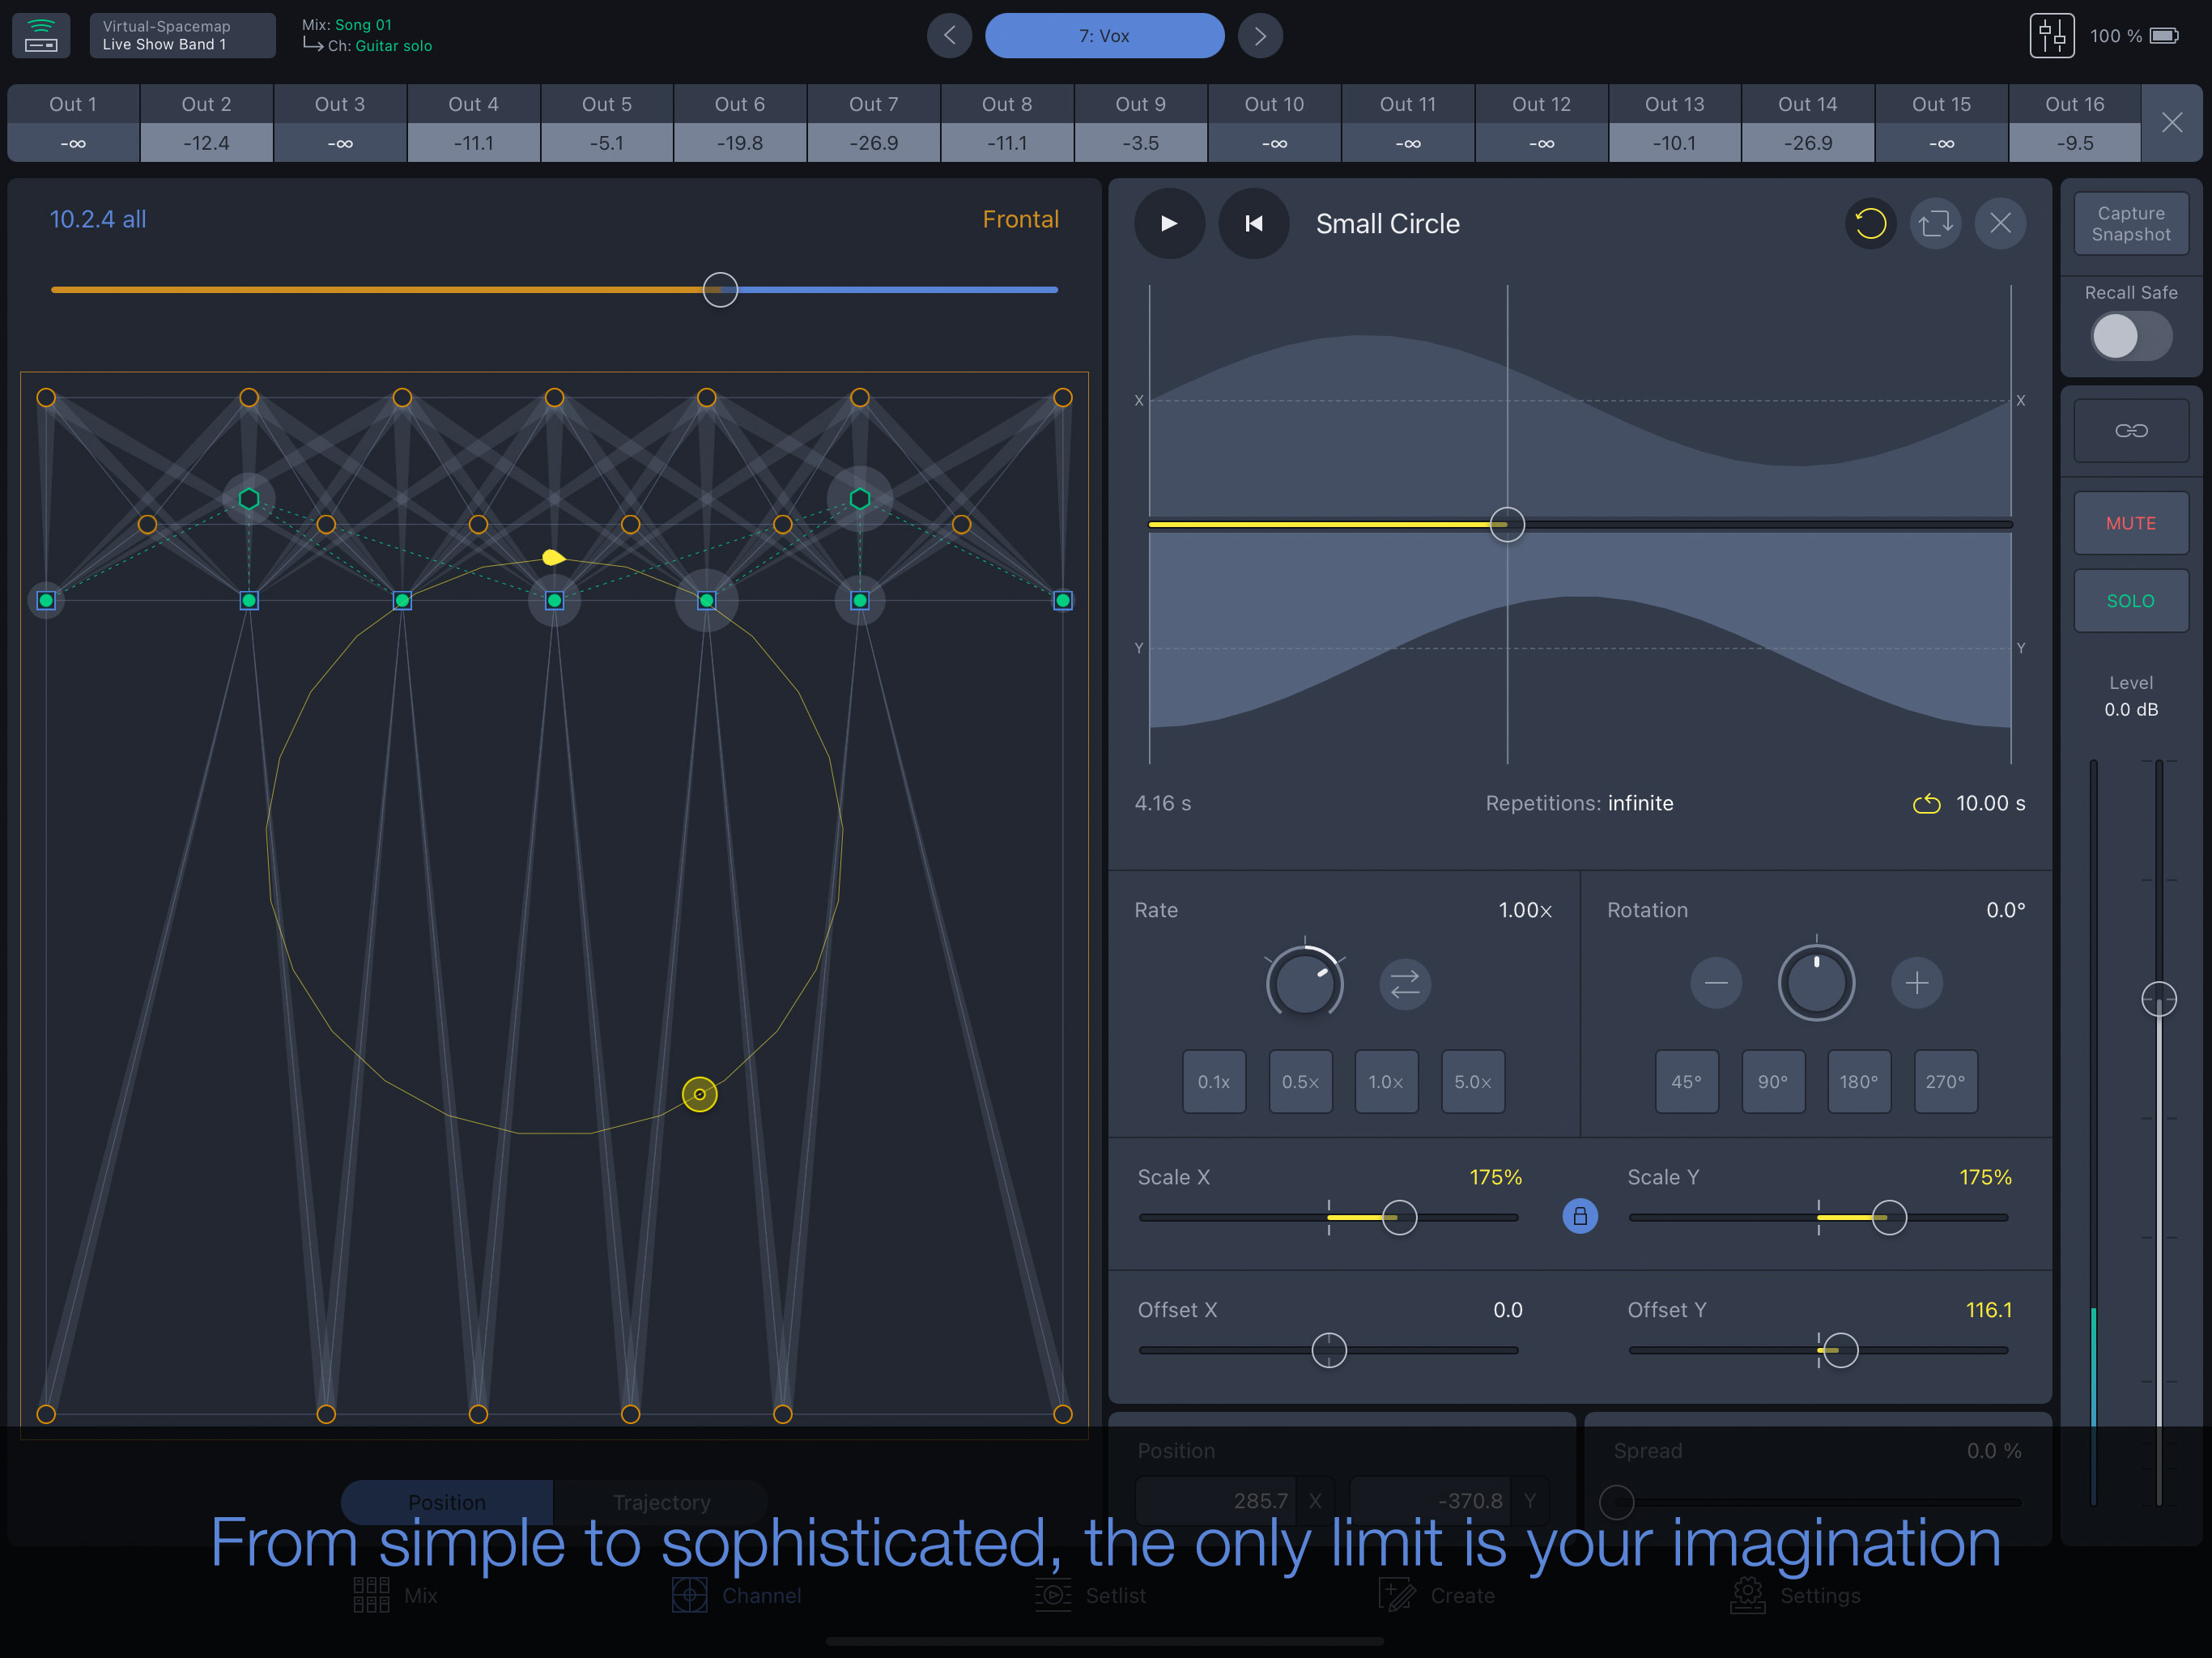The image size is (2212, 1658).
Task: Edit the 10.00 s trajectory duration
Action: (x=1990, y=803)
